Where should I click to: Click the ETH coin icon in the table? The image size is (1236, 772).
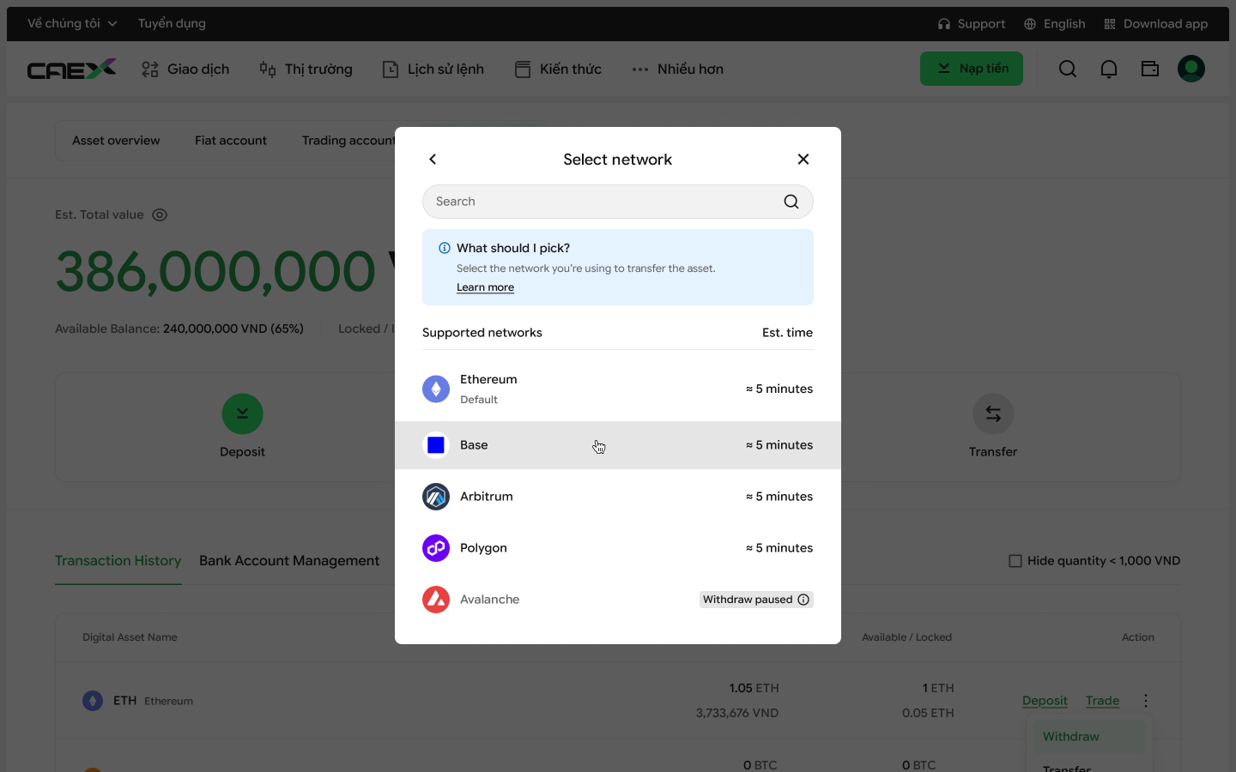pos(93,701)
